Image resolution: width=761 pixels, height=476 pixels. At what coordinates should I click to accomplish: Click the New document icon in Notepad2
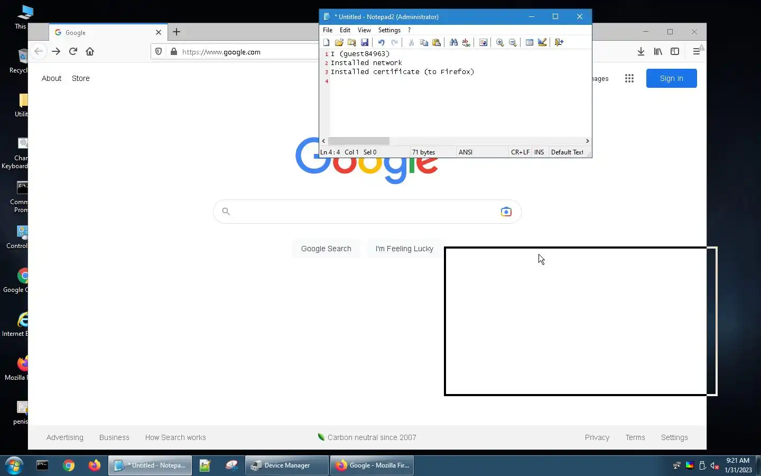pos(326,42)
